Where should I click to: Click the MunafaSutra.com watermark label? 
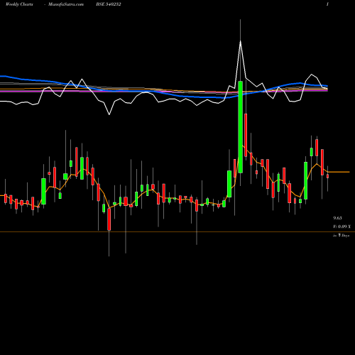pyautogui.click(x=66, y=4)
